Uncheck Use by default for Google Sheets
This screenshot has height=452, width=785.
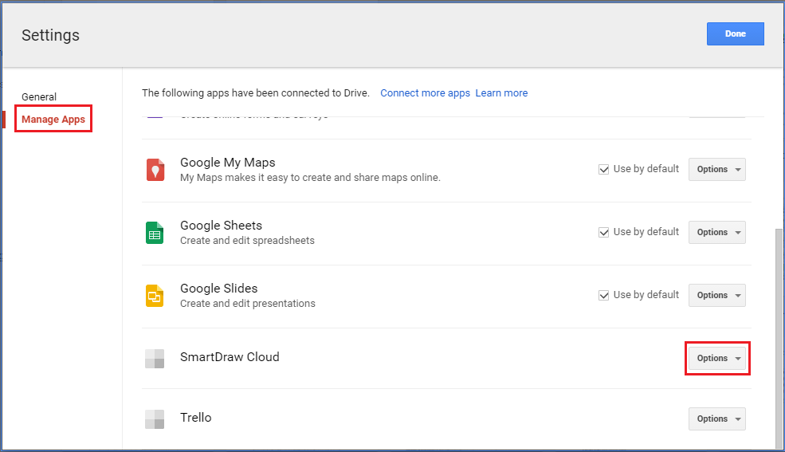(604, 232)
